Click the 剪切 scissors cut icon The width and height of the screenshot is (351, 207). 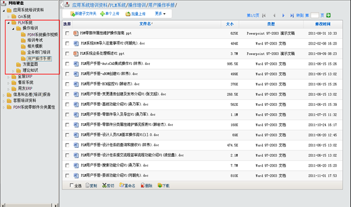(104, 186)
